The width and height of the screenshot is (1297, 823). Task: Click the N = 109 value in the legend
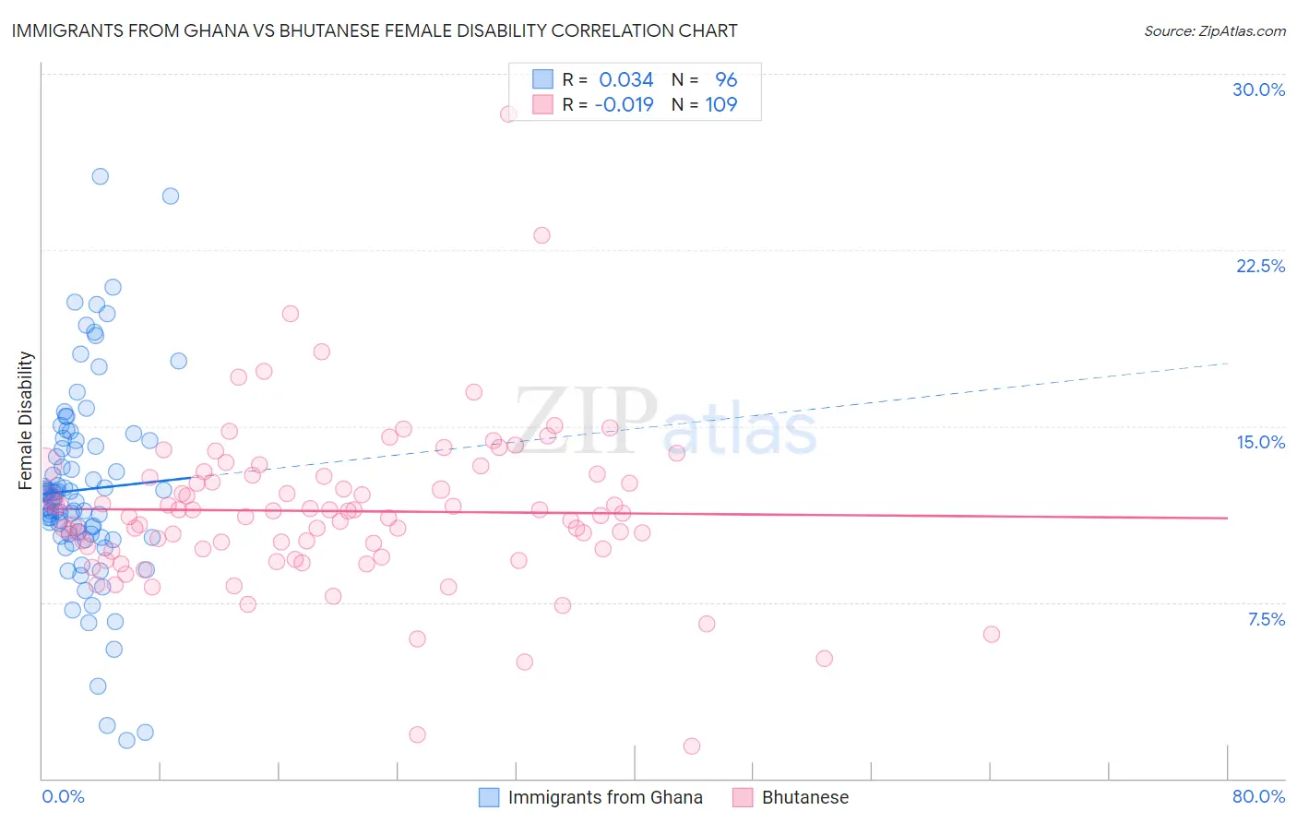tap(705, 104)
